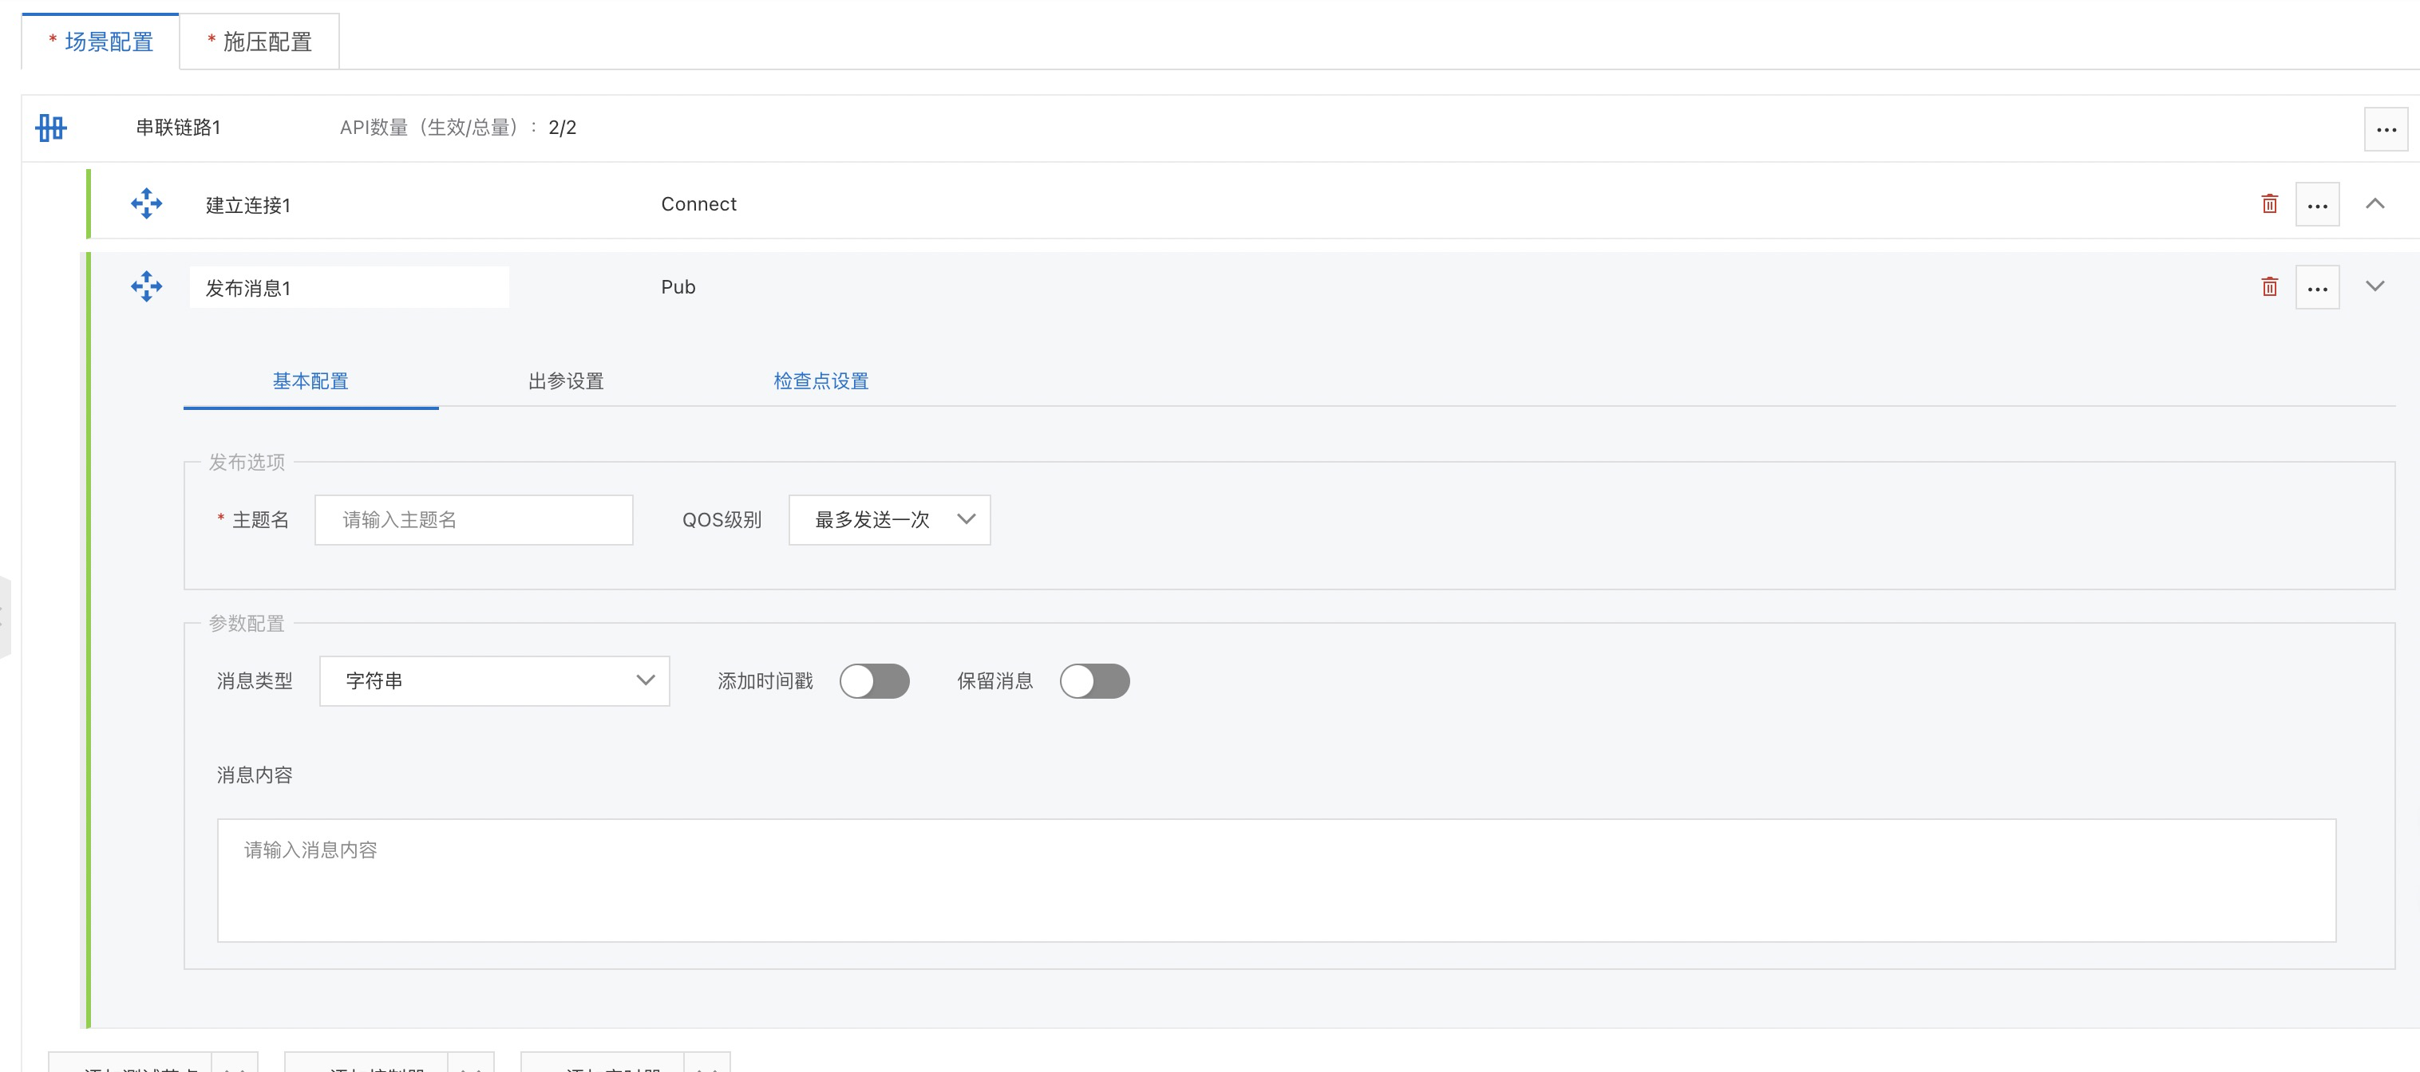
Task: Turn on the 保留消息 switch
Action: [x=1093, y=680]
